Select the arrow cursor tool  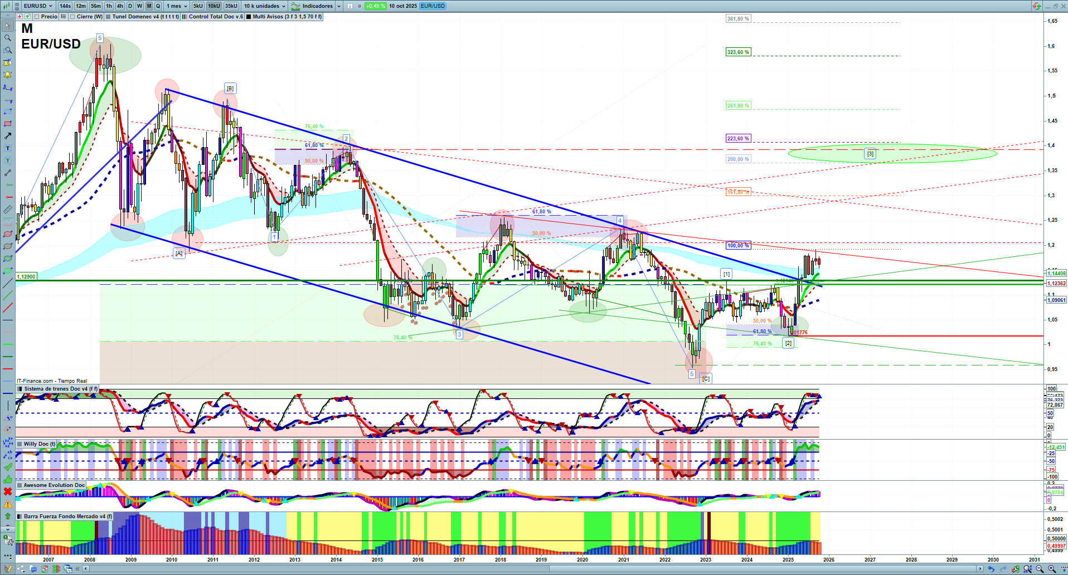[x=7, y=26]
